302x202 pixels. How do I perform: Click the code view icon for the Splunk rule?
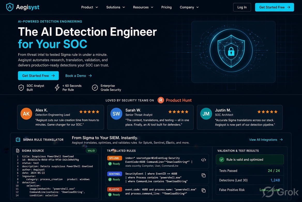click(x=203, y=160)
